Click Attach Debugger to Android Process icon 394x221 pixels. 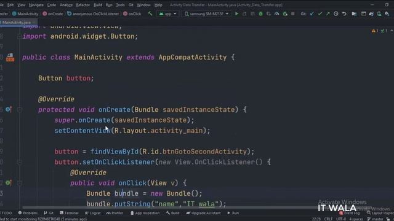coord(285,14)
